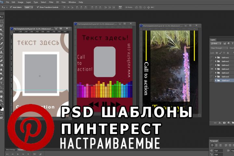Click the scissors split icon in Timeline
The image size is (234, 156).
coord(35,154)
